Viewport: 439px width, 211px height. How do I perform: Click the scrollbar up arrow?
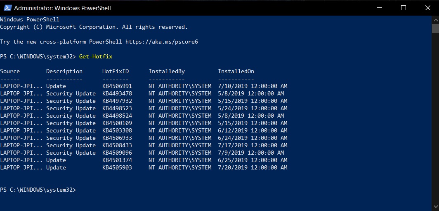coord(435,20)
